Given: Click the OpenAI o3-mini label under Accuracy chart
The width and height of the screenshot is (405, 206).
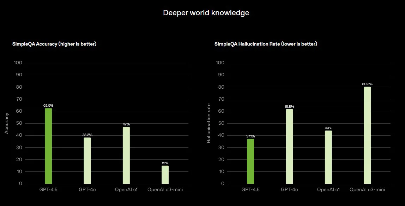Looking at the screenshot, I should click(165, 190).
